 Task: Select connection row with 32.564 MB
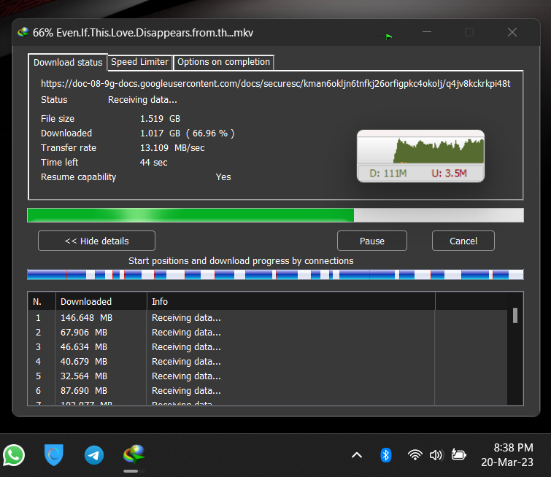(268, 376)
